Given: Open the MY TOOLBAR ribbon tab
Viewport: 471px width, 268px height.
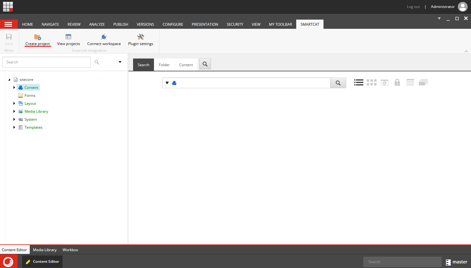Looking at the screenshot, I should coord(281,25).
